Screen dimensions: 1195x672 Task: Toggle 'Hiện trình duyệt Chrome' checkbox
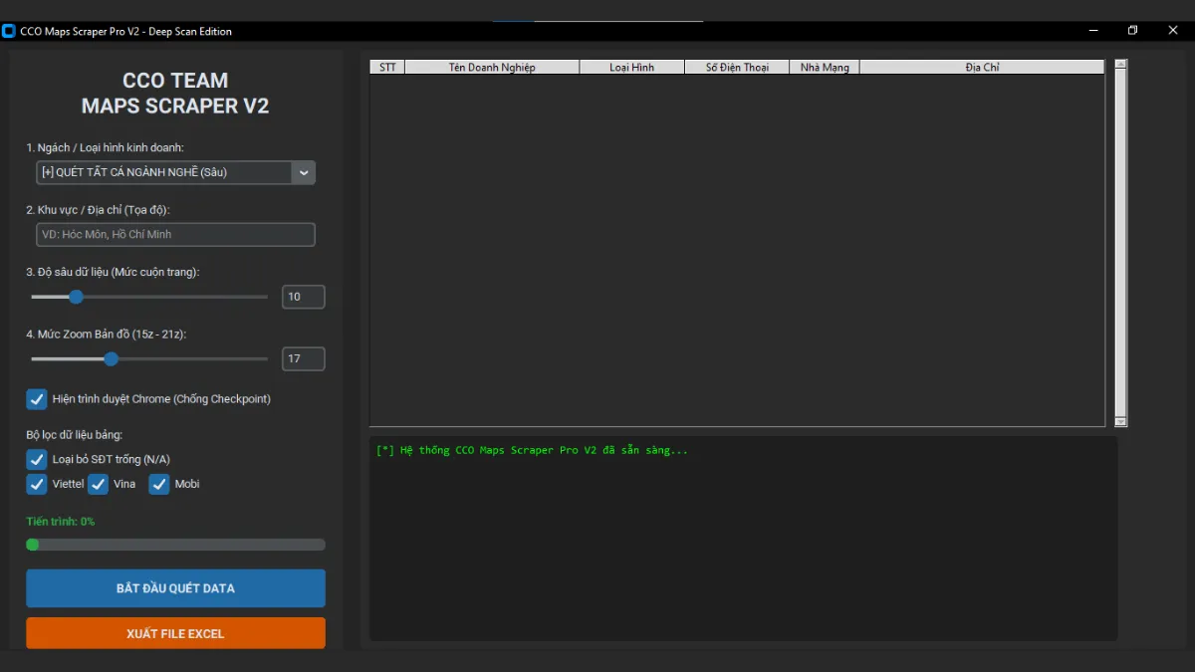point(37,399)
